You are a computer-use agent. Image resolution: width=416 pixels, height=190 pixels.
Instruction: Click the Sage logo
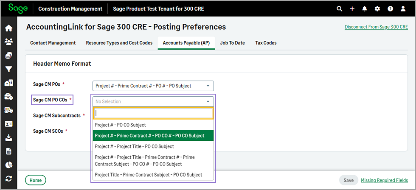point(18,8)
